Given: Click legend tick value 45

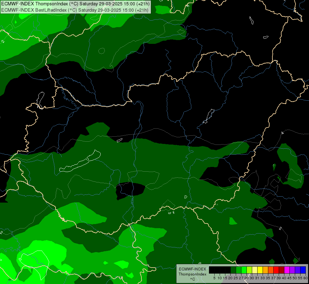Looking at the screenshot, I should coord(289,278).
